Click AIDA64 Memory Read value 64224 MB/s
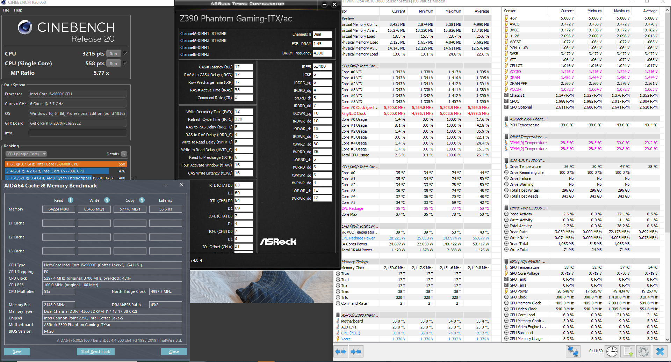The height and width of the screenshot is (362, 671). [59, 209]
